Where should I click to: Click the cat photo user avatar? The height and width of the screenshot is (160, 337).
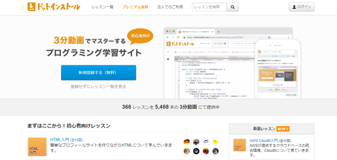coord(187,151)
